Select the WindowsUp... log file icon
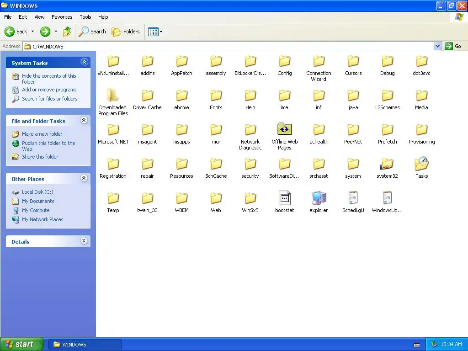The image size is (468, 351). coord(387,198)
